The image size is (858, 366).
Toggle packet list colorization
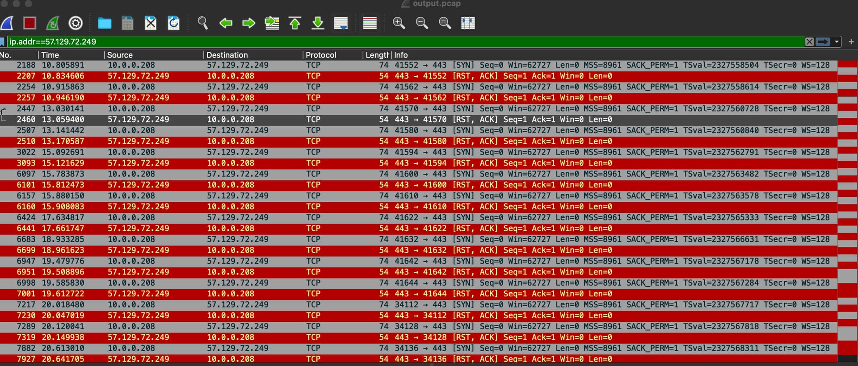(x=370, y=23)
